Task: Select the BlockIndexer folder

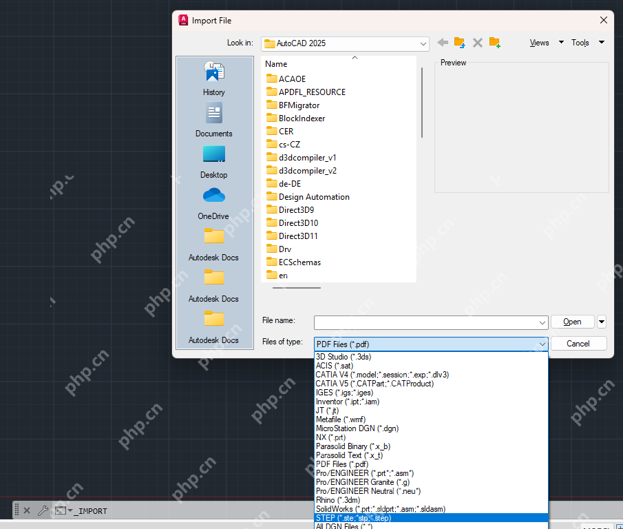Action: [x=295, y=118]
